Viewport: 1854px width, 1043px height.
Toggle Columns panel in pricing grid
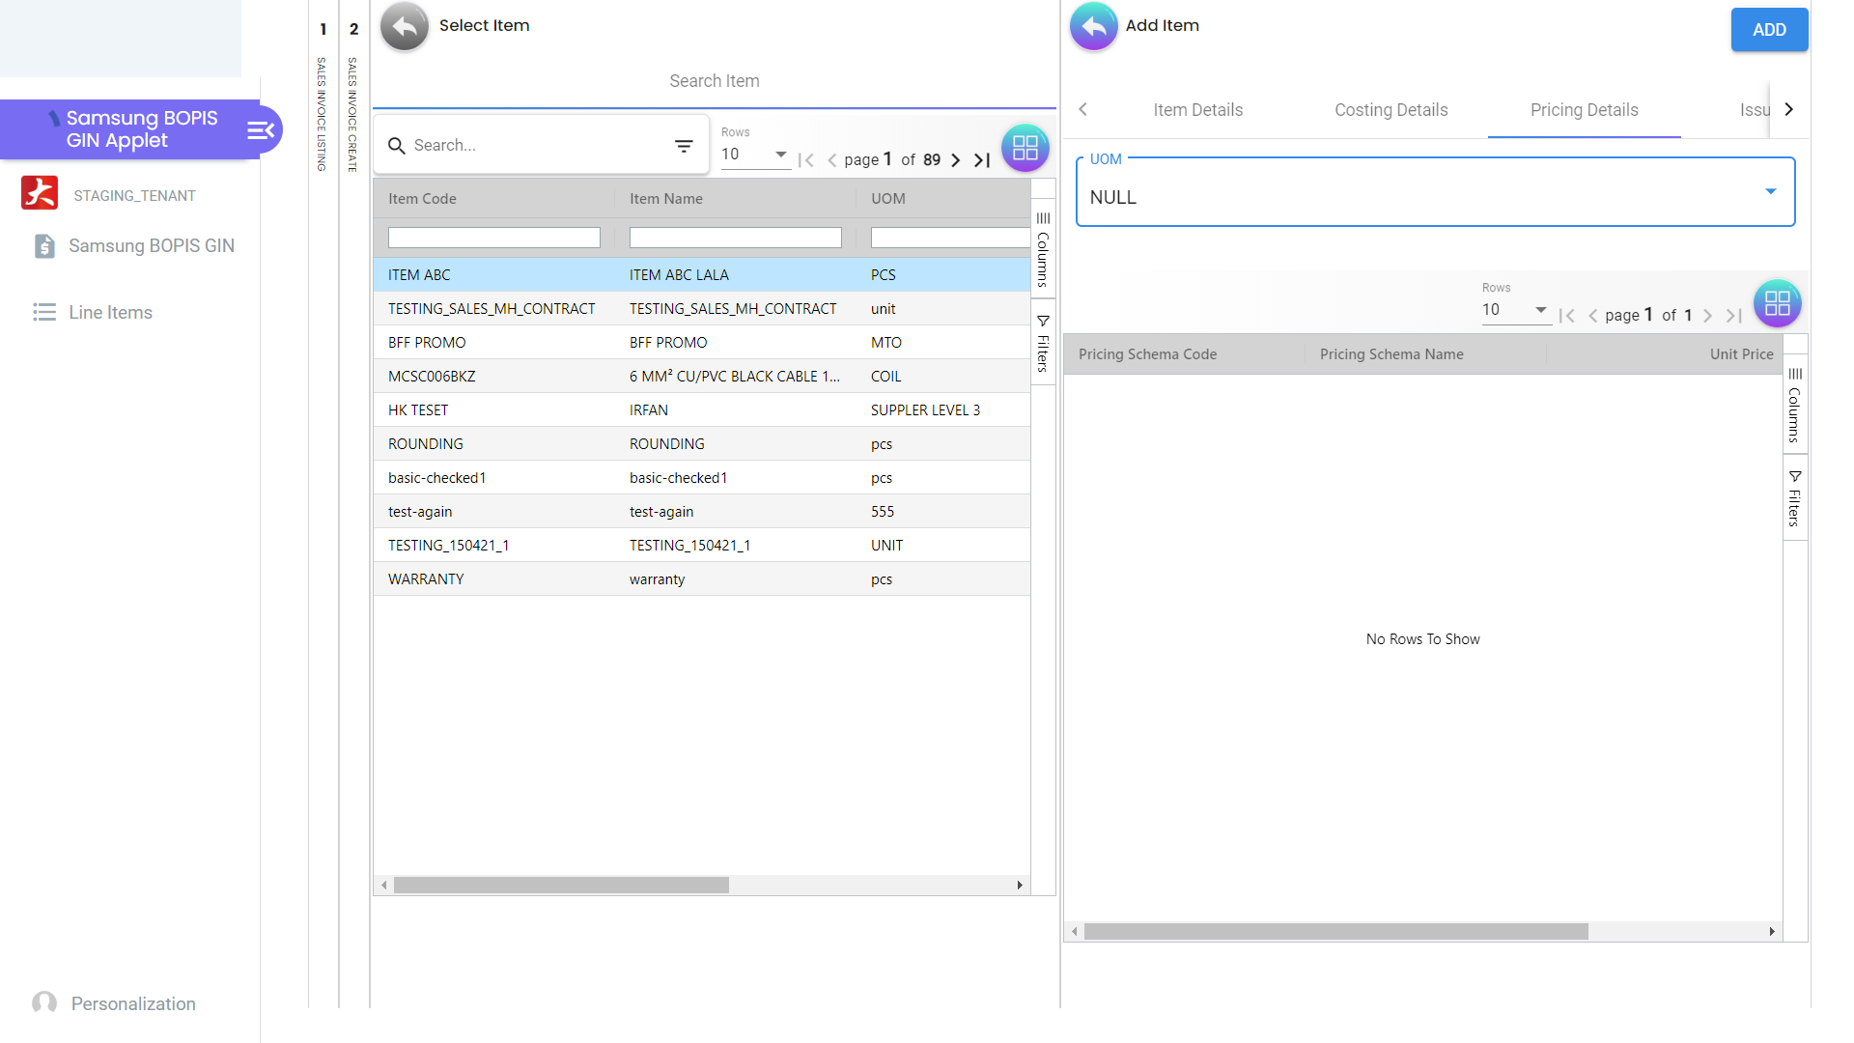(x=1794, y=405)
